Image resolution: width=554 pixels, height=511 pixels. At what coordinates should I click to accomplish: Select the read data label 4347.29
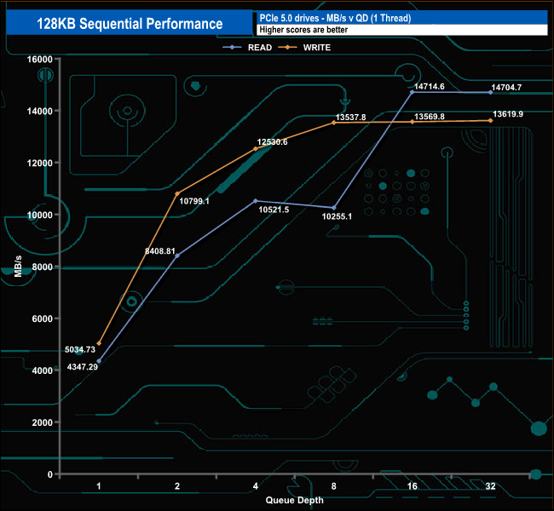point(83,367)
